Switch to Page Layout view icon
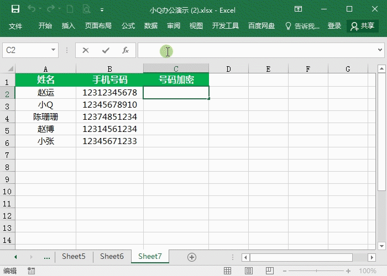 coord(249,271)
